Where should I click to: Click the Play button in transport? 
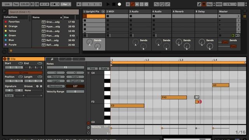coord(108,4)
